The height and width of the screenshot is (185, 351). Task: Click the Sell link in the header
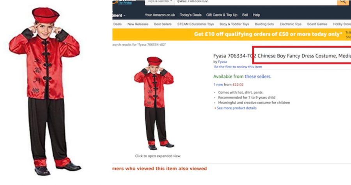245,15
